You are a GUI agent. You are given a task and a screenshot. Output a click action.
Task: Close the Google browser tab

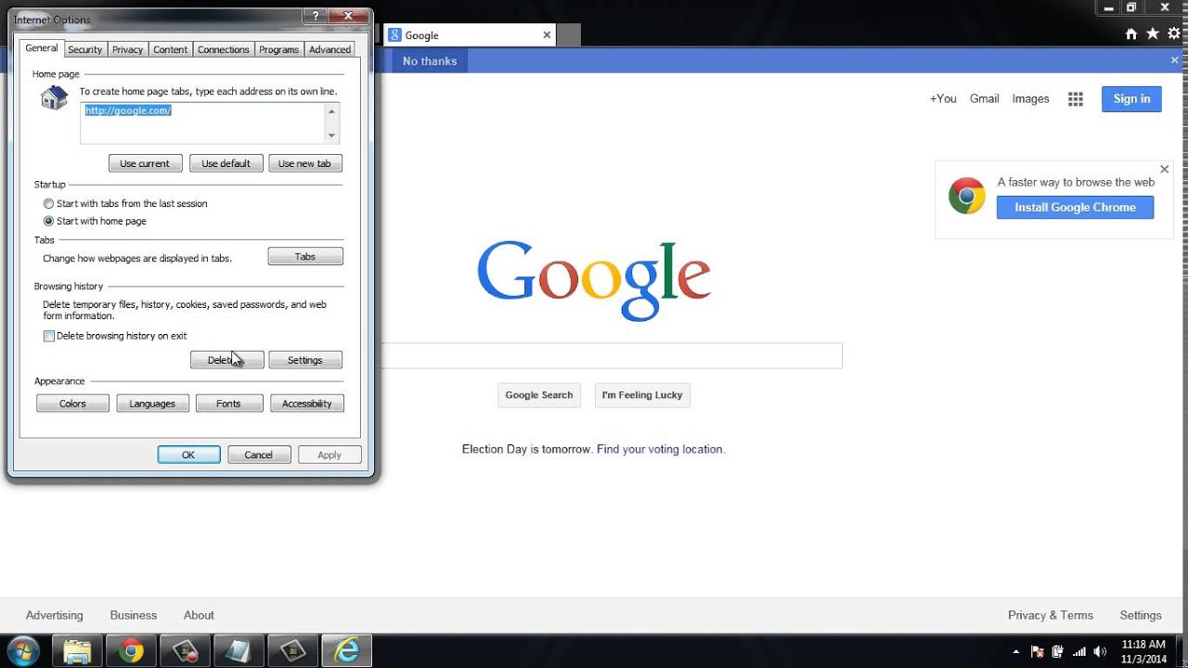coord(547,35)
